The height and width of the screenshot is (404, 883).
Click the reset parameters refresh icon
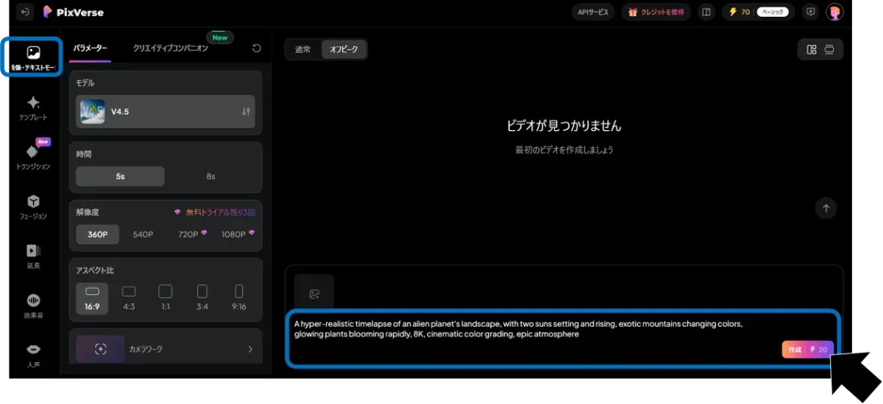pos(256,49)
